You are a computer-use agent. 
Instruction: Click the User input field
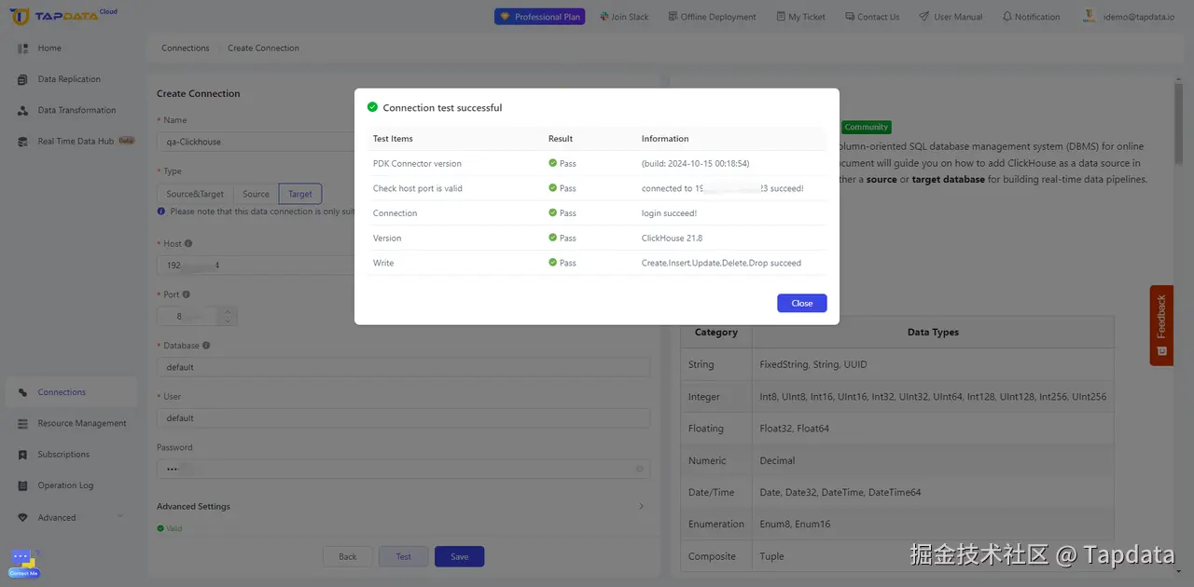(403, 418)
